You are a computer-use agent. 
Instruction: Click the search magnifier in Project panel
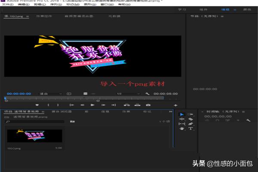coord(8,122)
